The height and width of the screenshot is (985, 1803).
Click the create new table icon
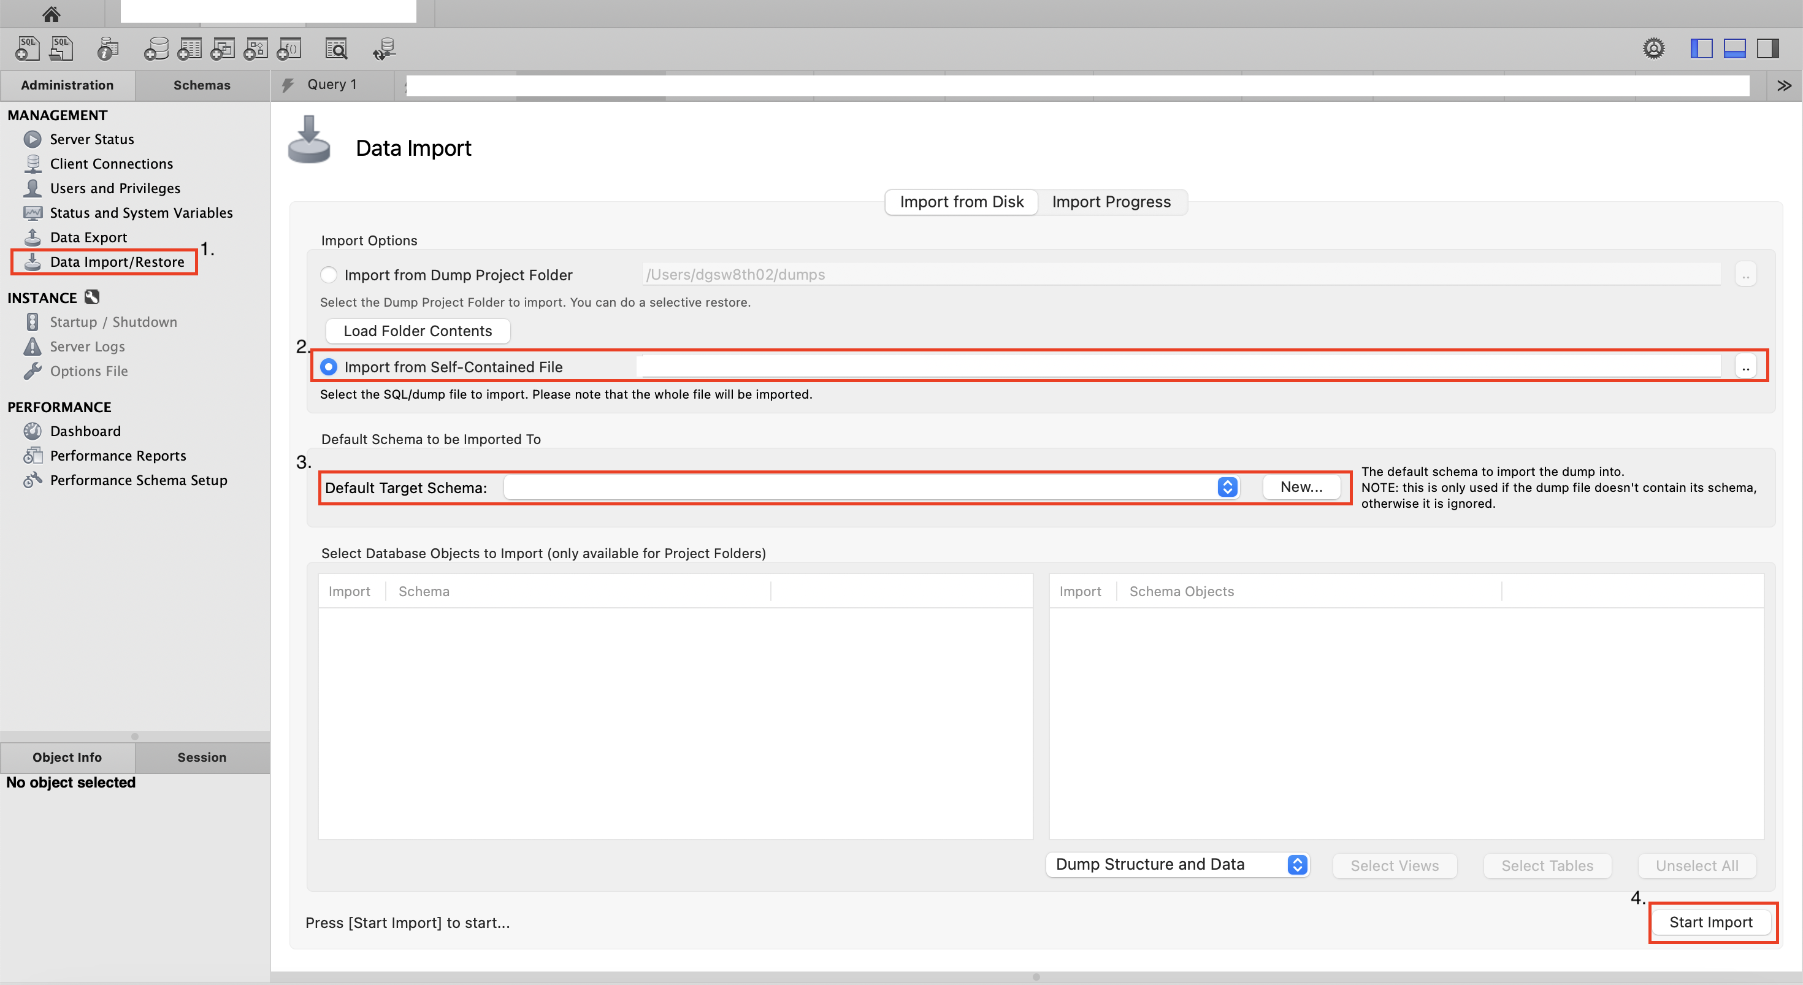click(189, 48)
